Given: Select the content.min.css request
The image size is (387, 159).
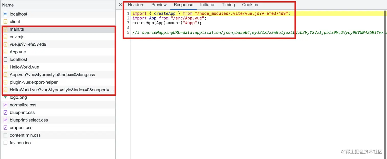Looking at the screenshot, I should tap(58, 135).
